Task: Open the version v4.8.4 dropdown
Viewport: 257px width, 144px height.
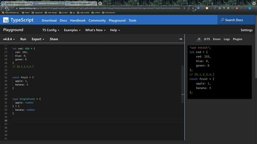Action: (x=9, y=39)
